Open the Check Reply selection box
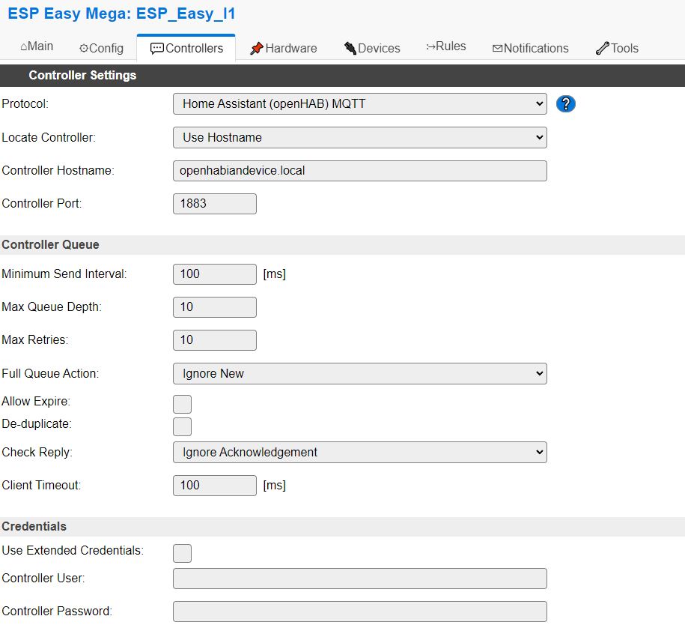This screenshot has height=637, width=685. pos(359,452)
